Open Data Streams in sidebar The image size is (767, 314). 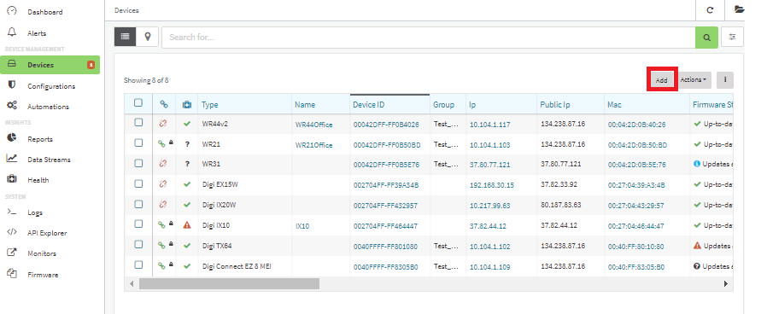point(49,160)
